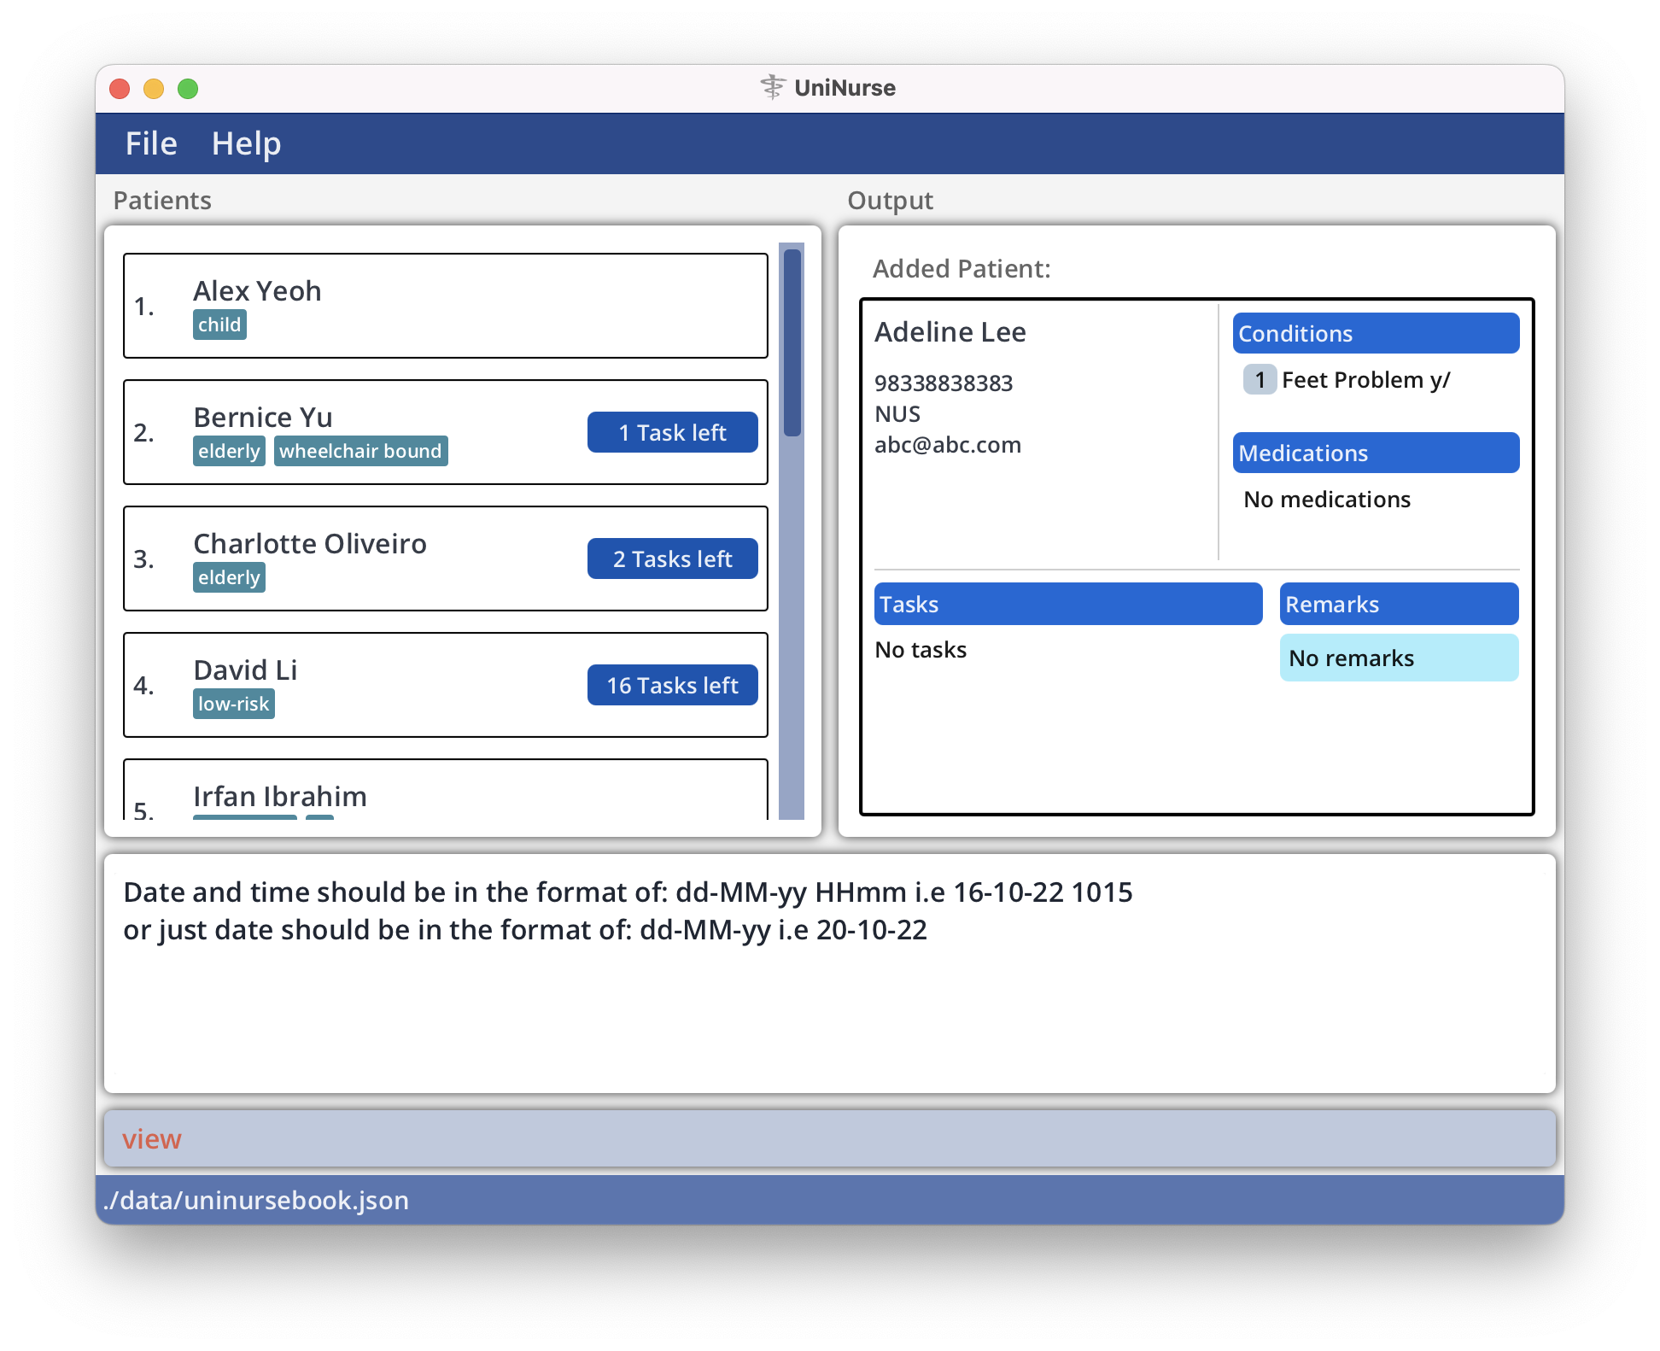Click the 2 Tasks left button on Charlotte Oliveiro
The height and width of the screenshot is (1351, 1660).
pyautogui.click(x=671, y=559)
